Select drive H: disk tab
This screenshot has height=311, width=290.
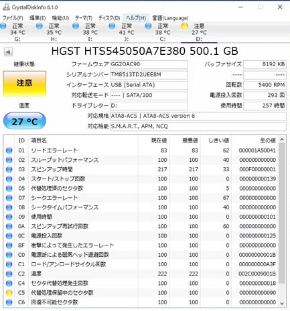(x=54, y=32)
